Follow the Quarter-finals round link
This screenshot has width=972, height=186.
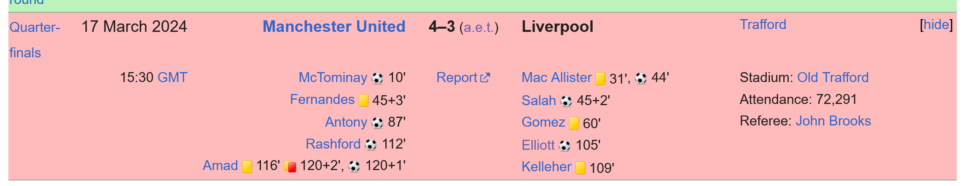click(34, 27)
